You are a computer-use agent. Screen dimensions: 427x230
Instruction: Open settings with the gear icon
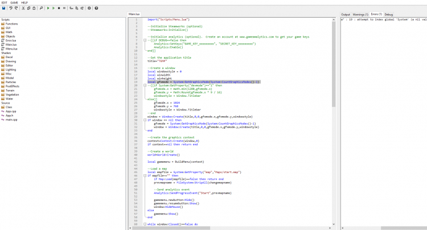89,9
